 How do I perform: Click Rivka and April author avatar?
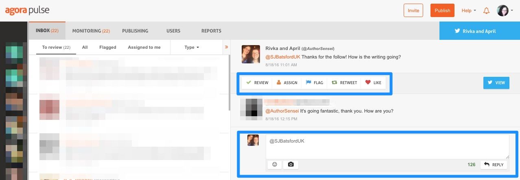point(250,54)
